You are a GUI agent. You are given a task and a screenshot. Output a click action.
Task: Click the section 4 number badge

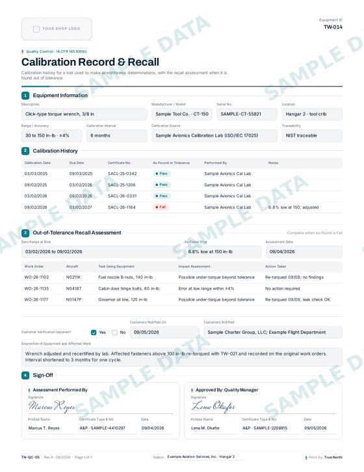25,375
